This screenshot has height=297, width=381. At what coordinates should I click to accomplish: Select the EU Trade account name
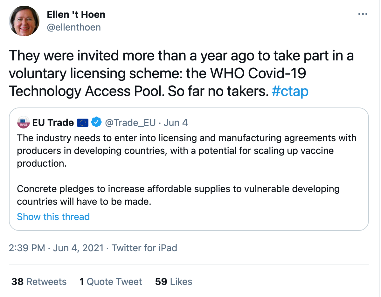53,122
